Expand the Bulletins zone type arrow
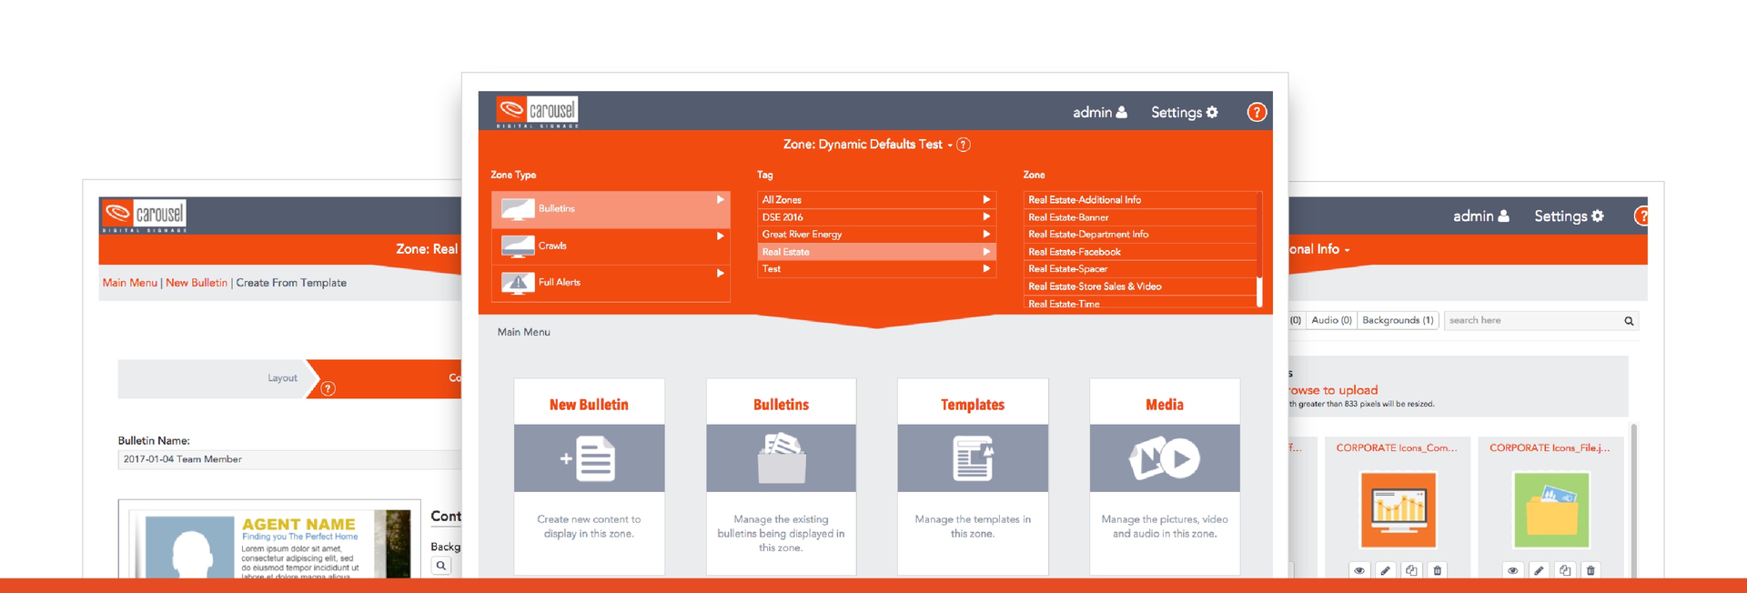 coord(720,199)
